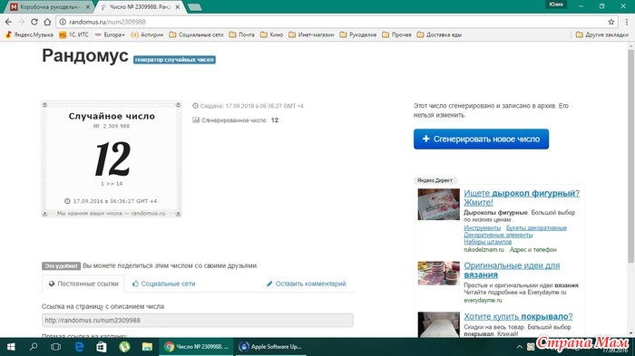Go to browser home page icon

tap(47, 22)
